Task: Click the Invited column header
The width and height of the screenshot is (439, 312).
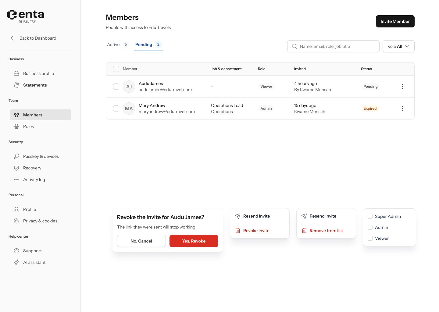Action: tap(300, 69)
